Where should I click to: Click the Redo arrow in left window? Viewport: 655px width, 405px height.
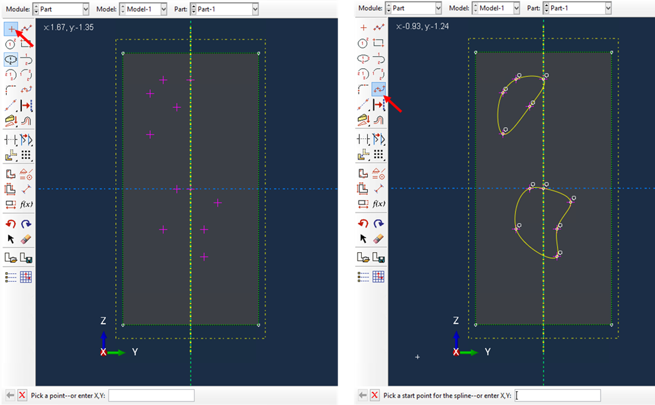click(x=26, y=224)
